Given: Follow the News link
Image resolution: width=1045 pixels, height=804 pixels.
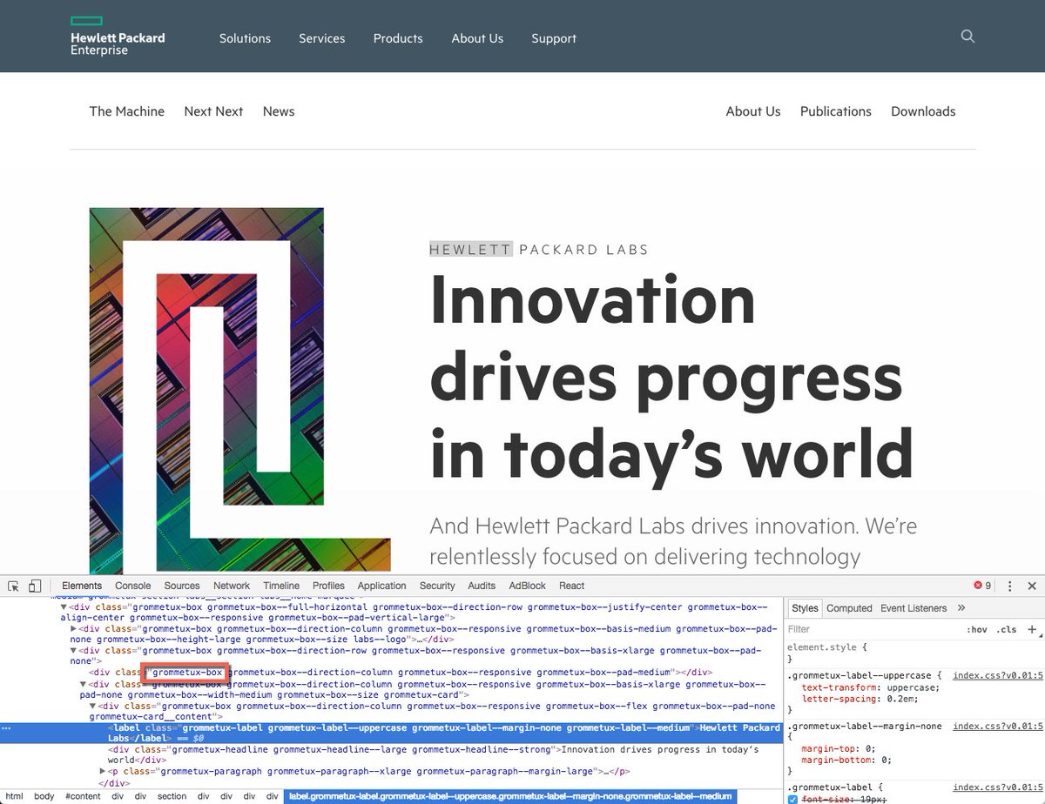Looking at the screenshot, I should pos(279,111).
